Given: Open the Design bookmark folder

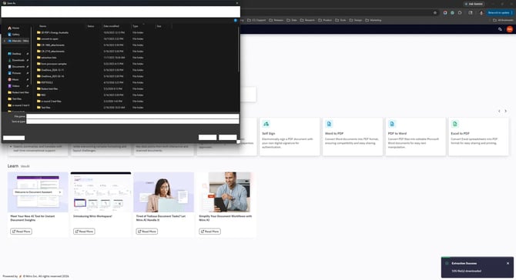Looking at the screenshot, I should tap(355, 20).
